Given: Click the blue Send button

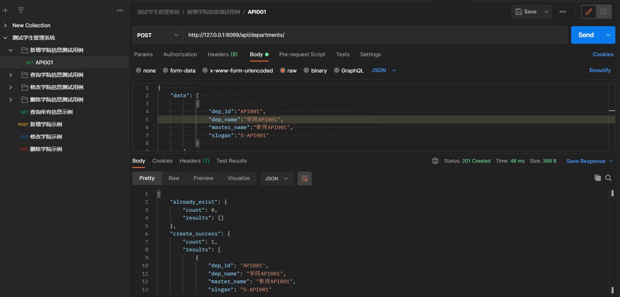Looking at the screenshot, I should (586, 35).
